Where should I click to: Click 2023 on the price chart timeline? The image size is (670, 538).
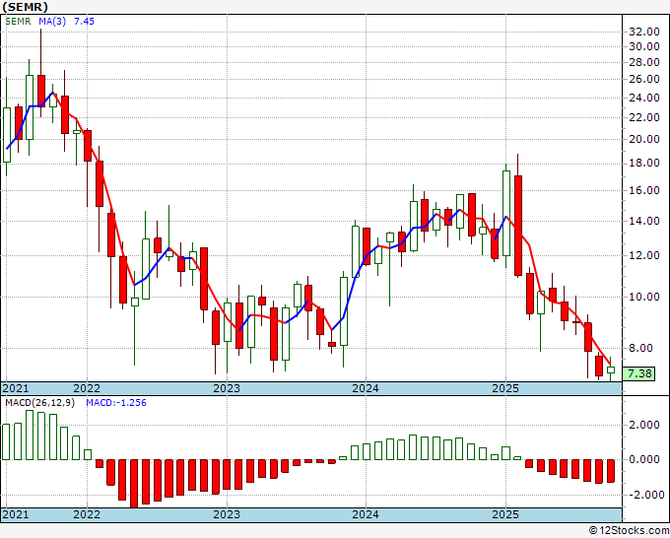click(227, 388)
